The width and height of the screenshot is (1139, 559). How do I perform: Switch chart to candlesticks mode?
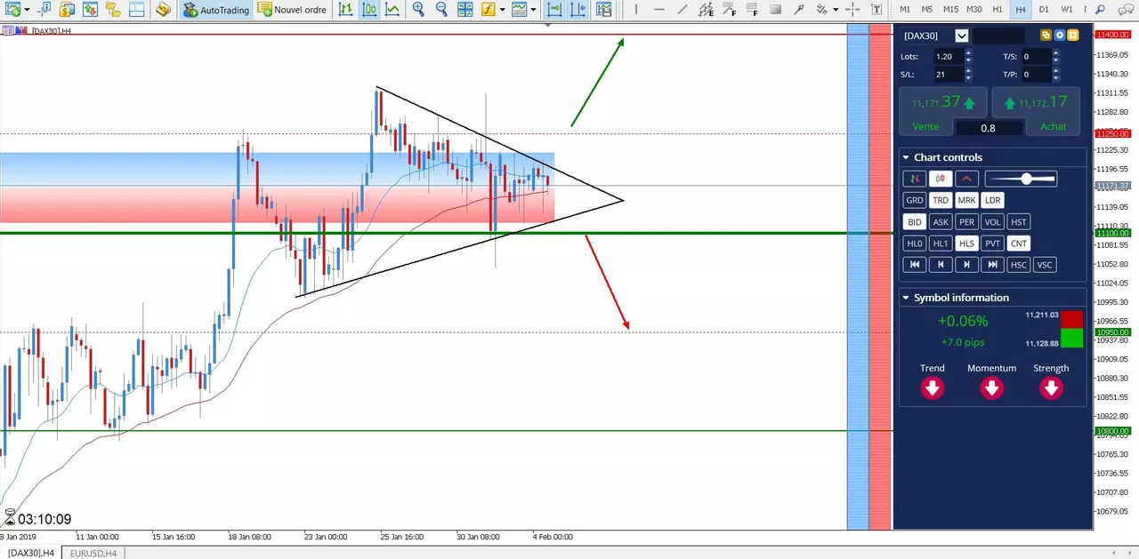tap(369, 10)
